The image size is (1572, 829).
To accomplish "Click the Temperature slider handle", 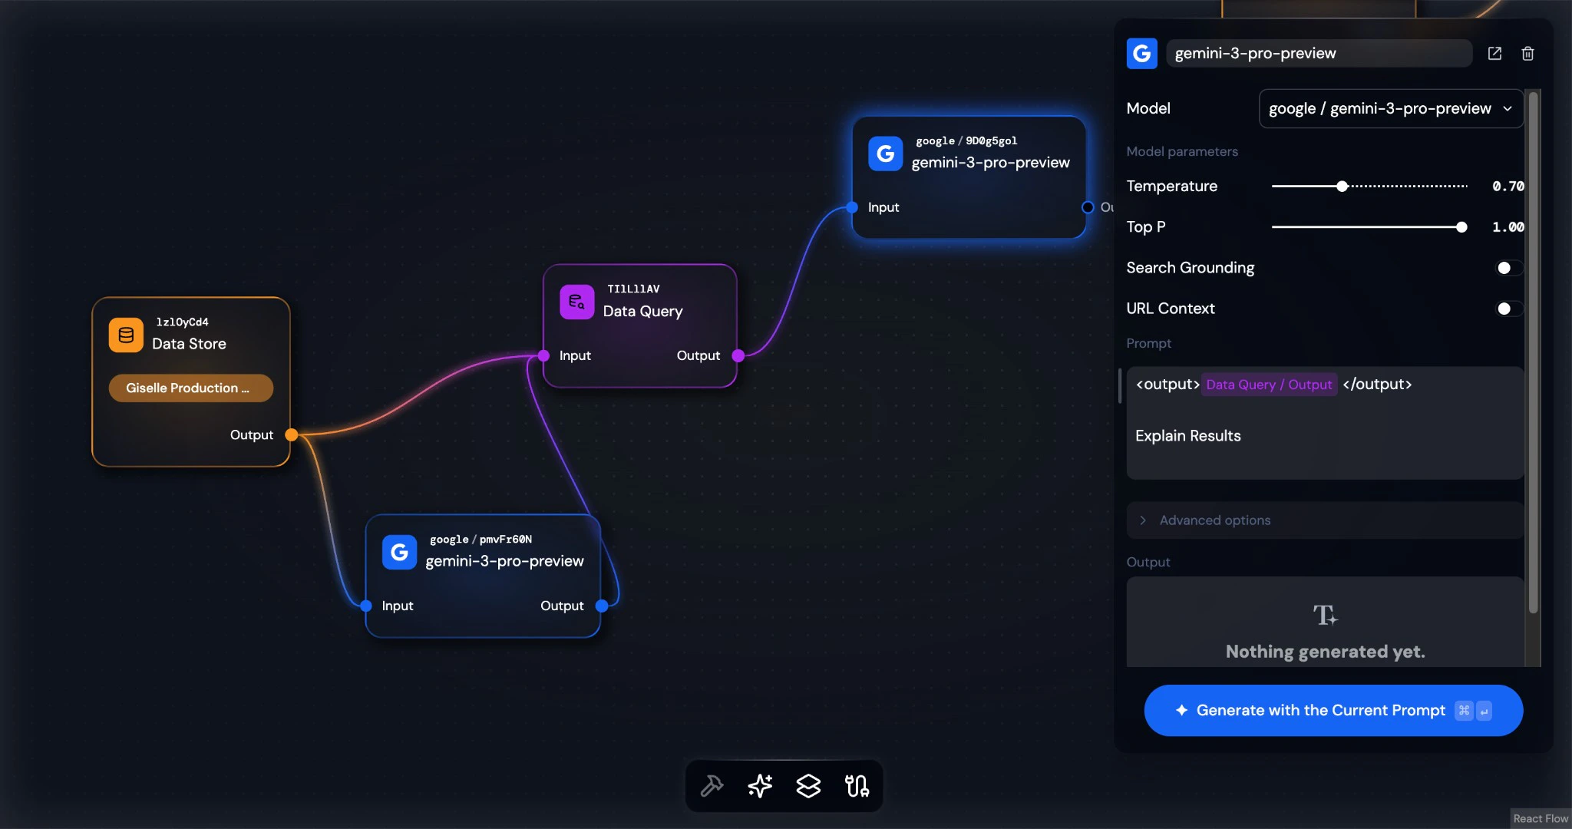I will coord(1342,187).
